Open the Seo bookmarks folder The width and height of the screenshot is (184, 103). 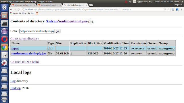[31, 13]
